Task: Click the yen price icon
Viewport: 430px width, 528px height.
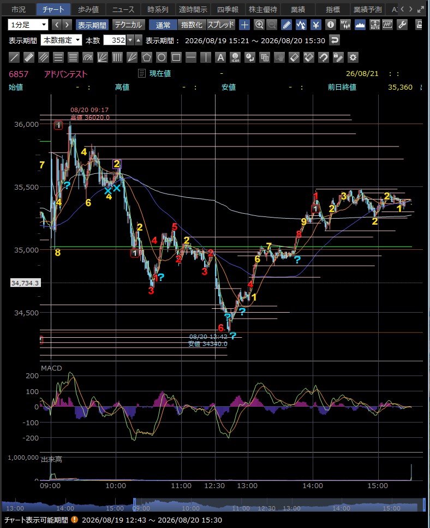Action: click(316, 25)
